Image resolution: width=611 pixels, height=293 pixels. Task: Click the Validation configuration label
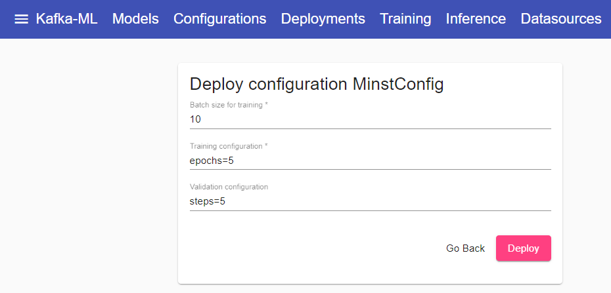229,187
